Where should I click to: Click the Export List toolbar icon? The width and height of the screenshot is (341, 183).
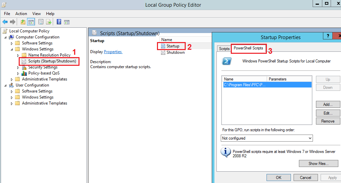tap(49, 22)
